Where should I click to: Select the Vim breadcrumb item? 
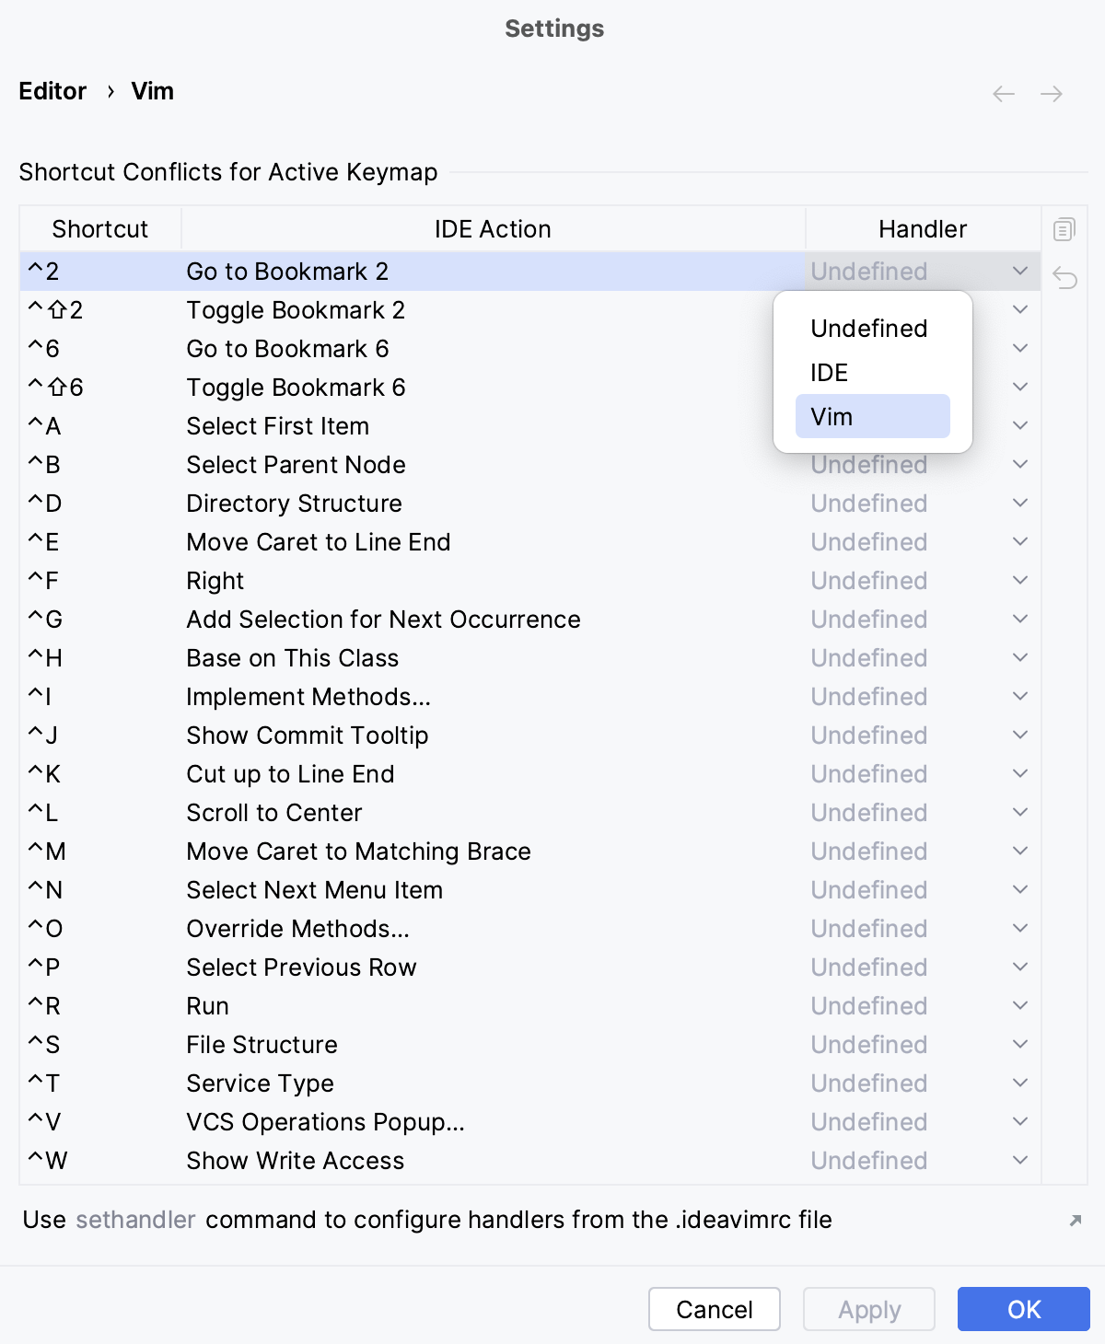pyautogui.click(x=152, y=91)
